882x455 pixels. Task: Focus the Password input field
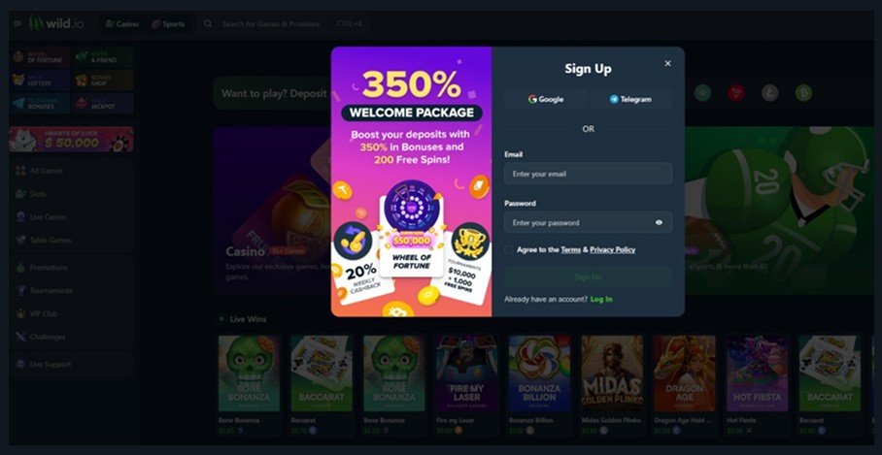(588, 222)
